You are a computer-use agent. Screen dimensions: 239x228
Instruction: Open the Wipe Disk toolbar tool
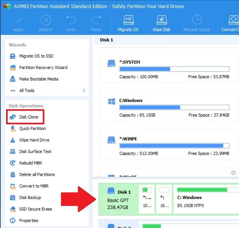pos(162,23)
